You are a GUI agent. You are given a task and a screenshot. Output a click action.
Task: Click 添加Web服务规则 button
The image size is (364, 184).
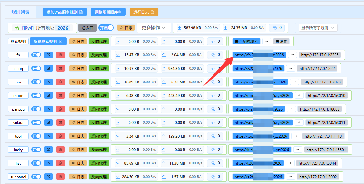[x=65, y=12]
